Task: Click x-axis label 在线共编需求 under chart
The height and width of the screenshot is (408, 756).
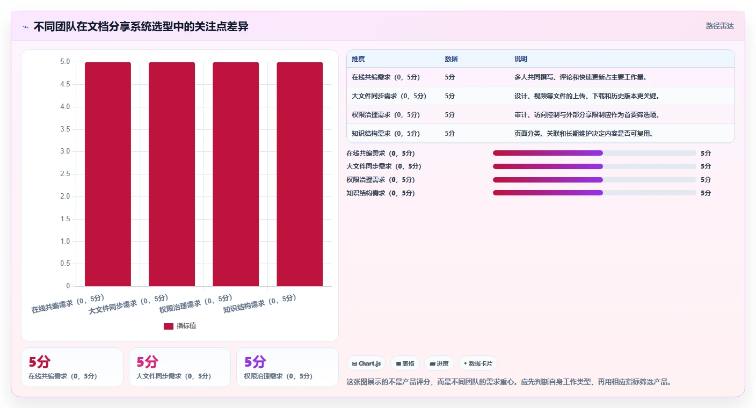Action: [68, 304]
